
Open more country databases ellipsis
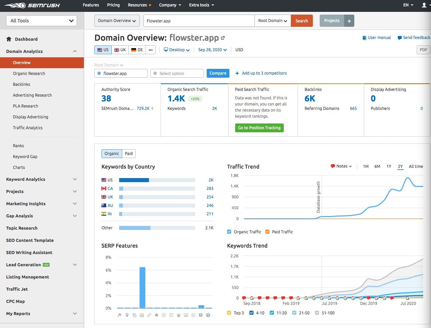point(151,50)
